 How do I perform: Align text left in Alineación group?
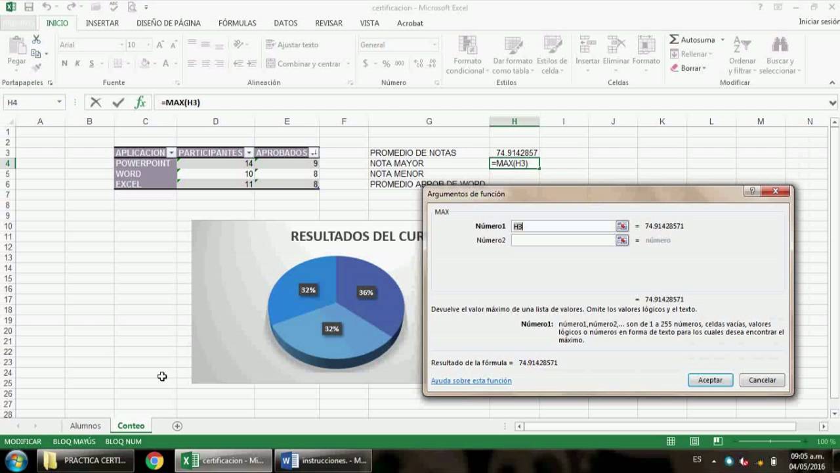192,64
